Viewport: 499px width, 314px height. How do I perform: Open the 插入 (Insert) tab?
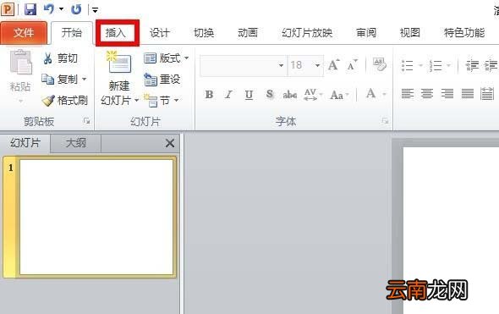[116, 32]
